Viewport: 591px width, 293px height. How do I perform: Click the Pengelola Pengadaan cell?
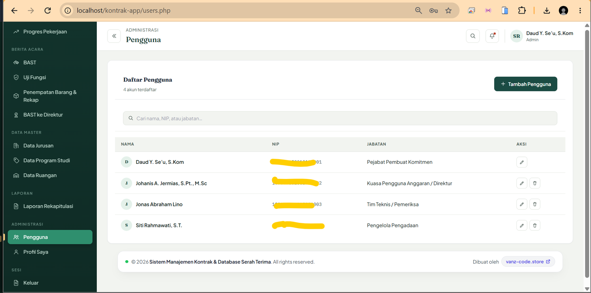(x=393, y=225)
